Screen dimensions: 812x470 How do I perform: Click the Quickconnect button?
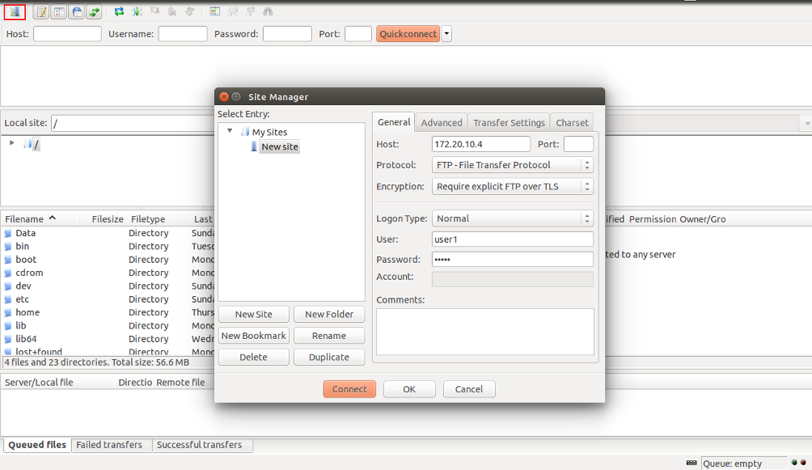coord(408,34)
